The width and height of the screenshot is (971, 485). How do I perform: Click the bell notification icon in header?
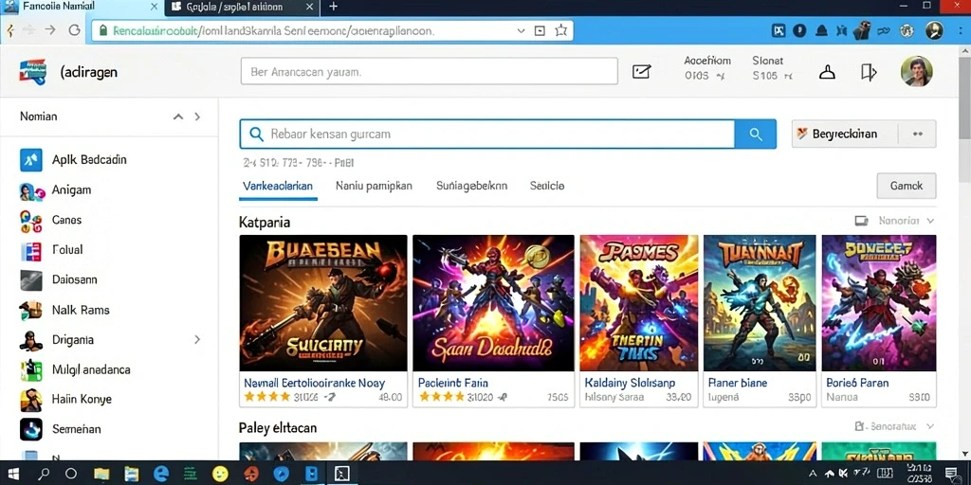click(x=827, y=72)
